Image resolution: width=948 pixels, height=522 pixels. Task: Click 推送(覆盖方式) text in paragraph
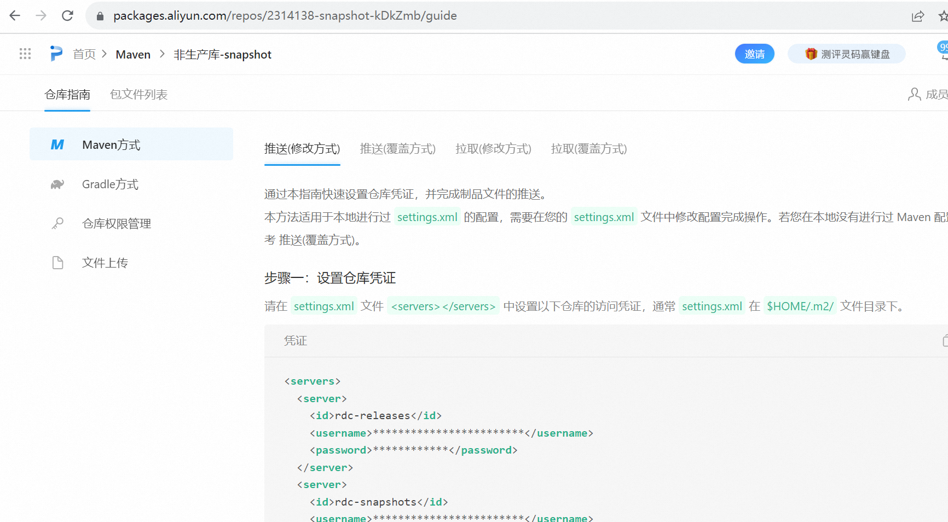pos(317,240)
